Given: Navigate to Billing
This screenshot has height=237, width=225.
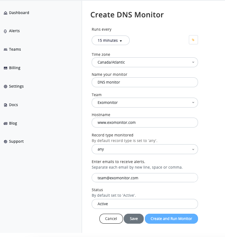Looking at the screenshot, I should (x=15, y=68).
